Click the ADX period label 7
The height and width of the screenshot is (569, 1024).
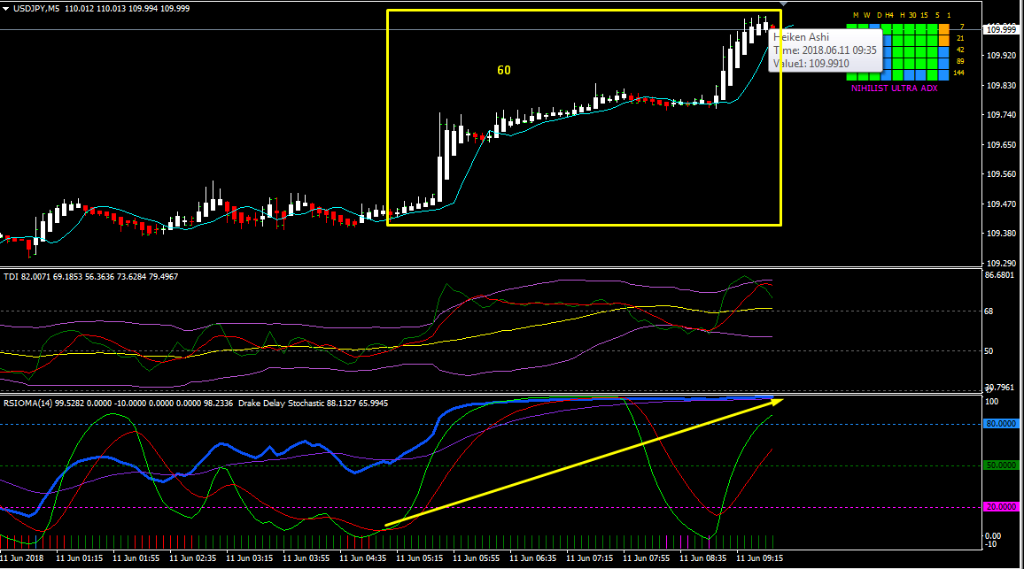pyautogui.click(x=962, y=27)
